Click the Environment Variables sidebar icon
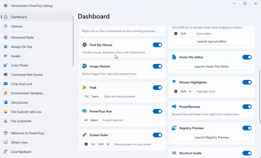Viewport: 261px width, 158px height. point(6,93)
